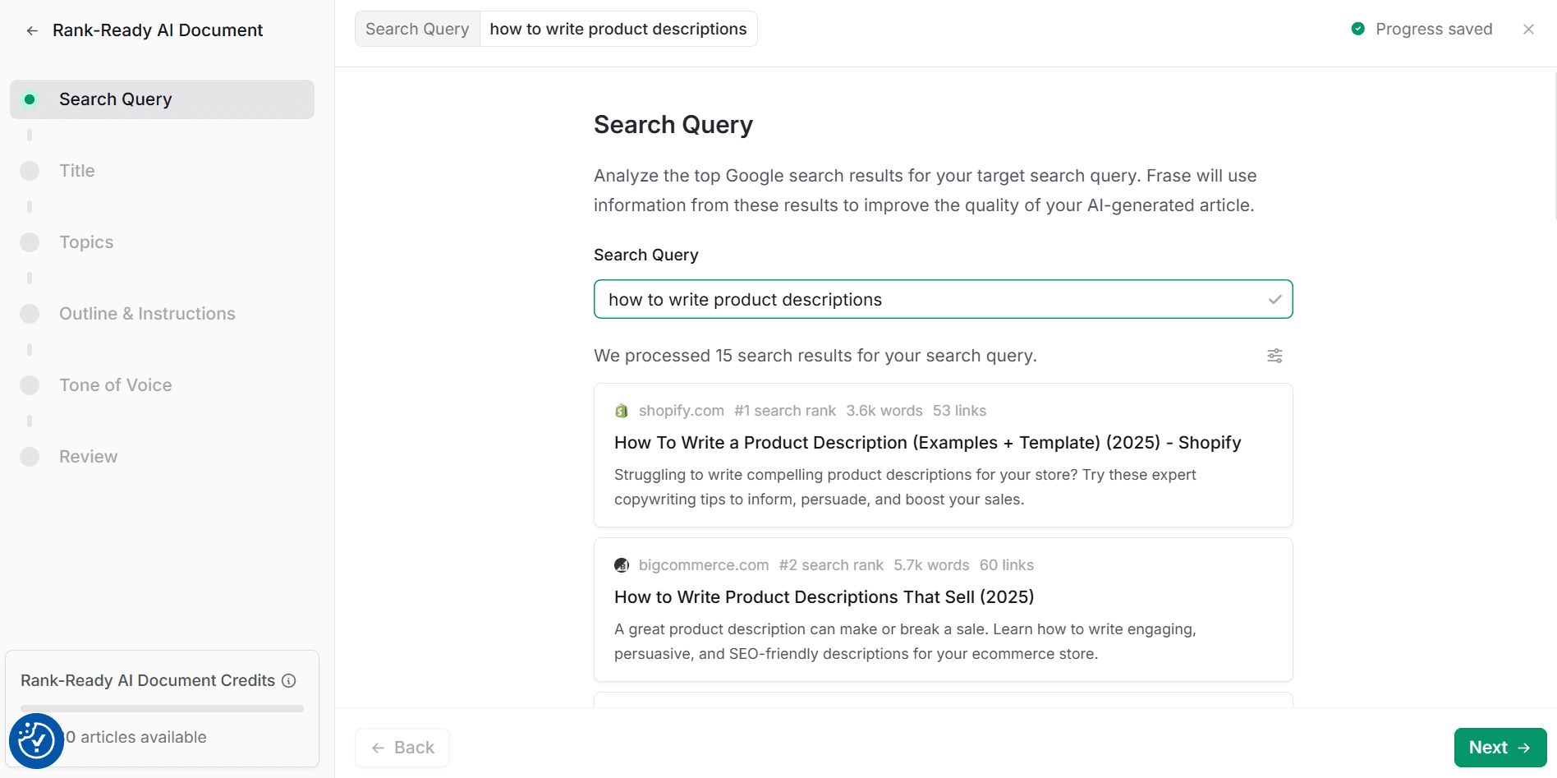1557x778 pixels.
Task: Click the '53 links' label
Action: tap(959, 411)
